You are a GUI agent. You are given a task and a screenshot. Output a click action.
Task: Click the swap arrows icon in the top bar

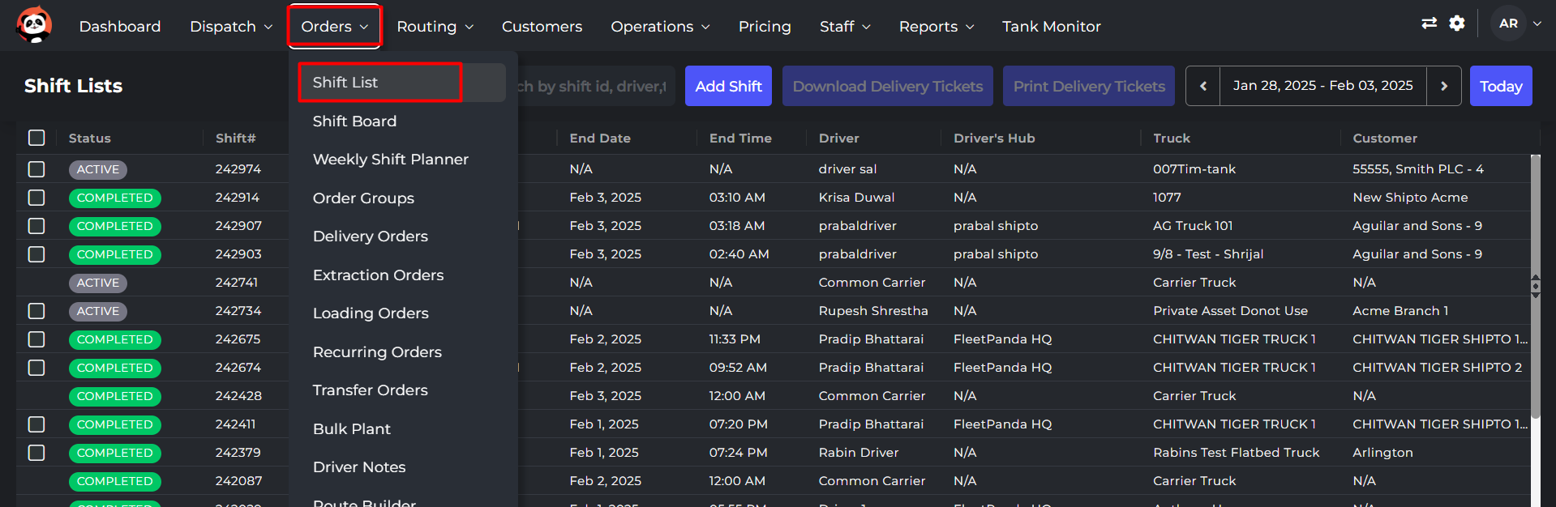[1430, 23]
